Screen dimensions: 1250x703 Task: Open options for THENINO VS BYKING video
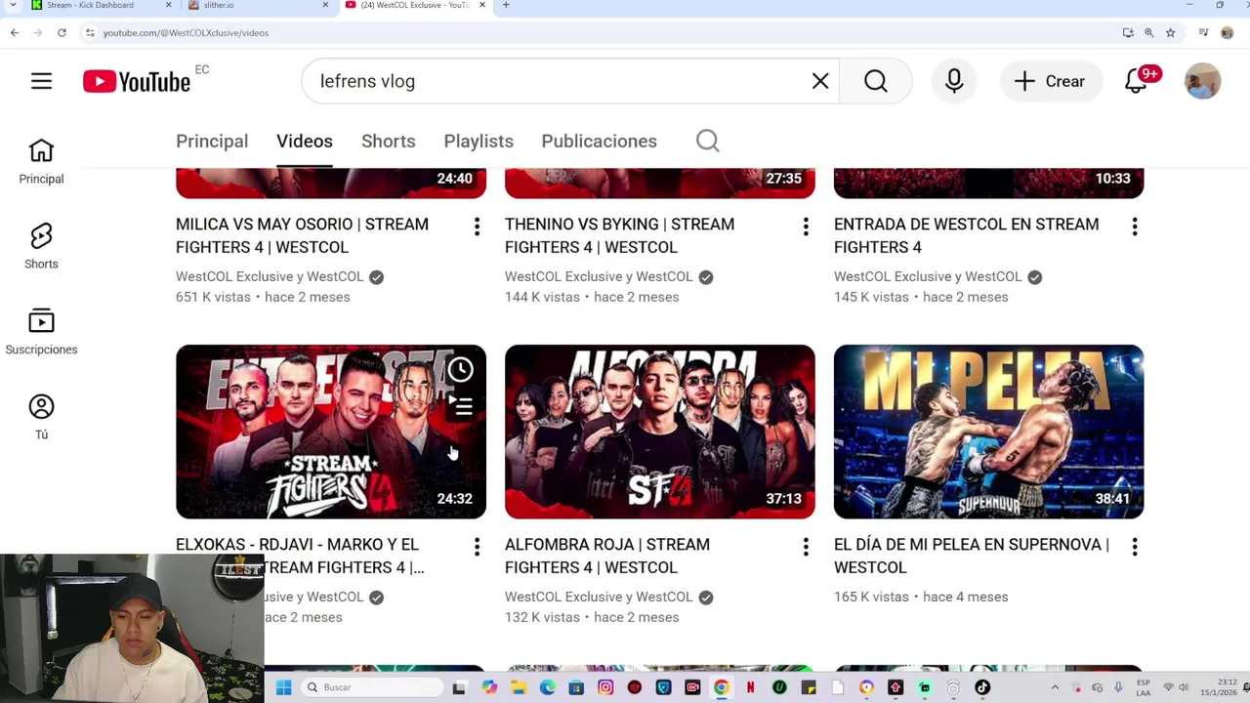806,227
